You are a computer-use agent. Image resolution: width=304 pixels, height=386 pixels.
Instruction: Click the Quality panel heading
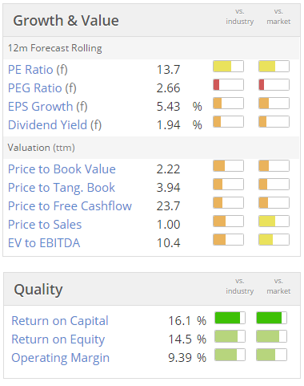point(38,290)
